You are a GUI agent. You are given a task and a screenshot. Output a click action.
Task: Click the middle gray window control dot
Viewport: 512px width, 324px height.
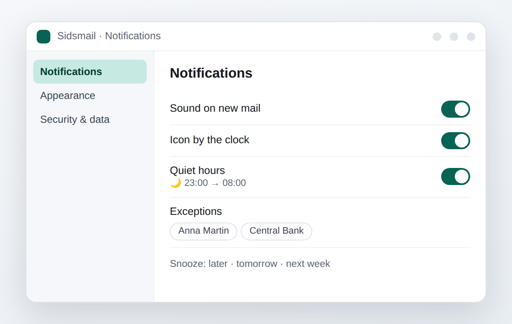pos(454,37)
